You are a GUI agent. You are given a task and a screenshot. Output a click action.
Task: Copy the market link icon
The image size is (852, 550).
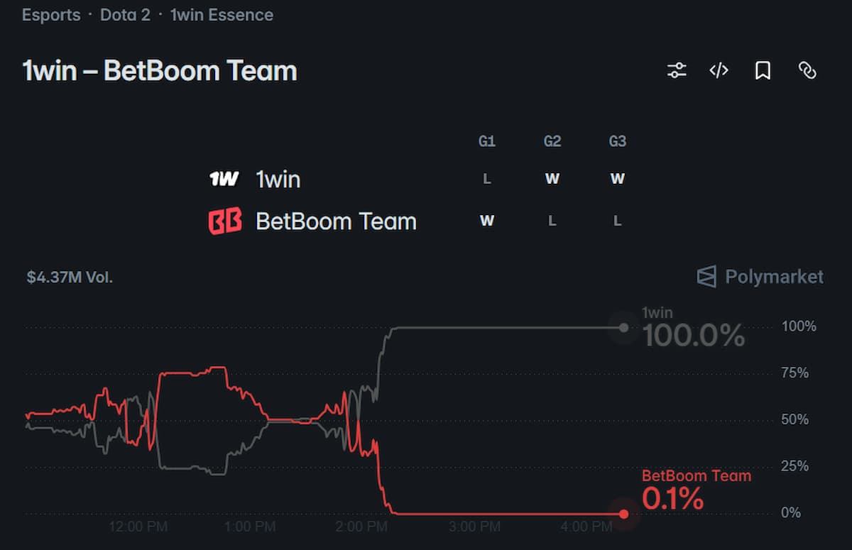click(807, 70)
